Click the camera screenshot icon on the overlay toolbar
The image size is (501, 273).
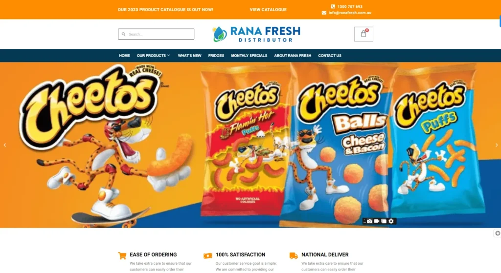point(369,221)
